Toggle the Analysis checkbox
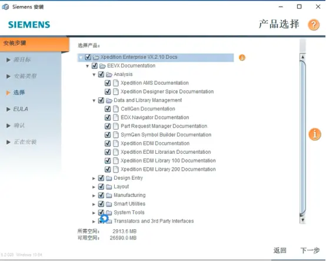Image resolution: width=326 pixels, height=261 pixels. coord(101,74)
